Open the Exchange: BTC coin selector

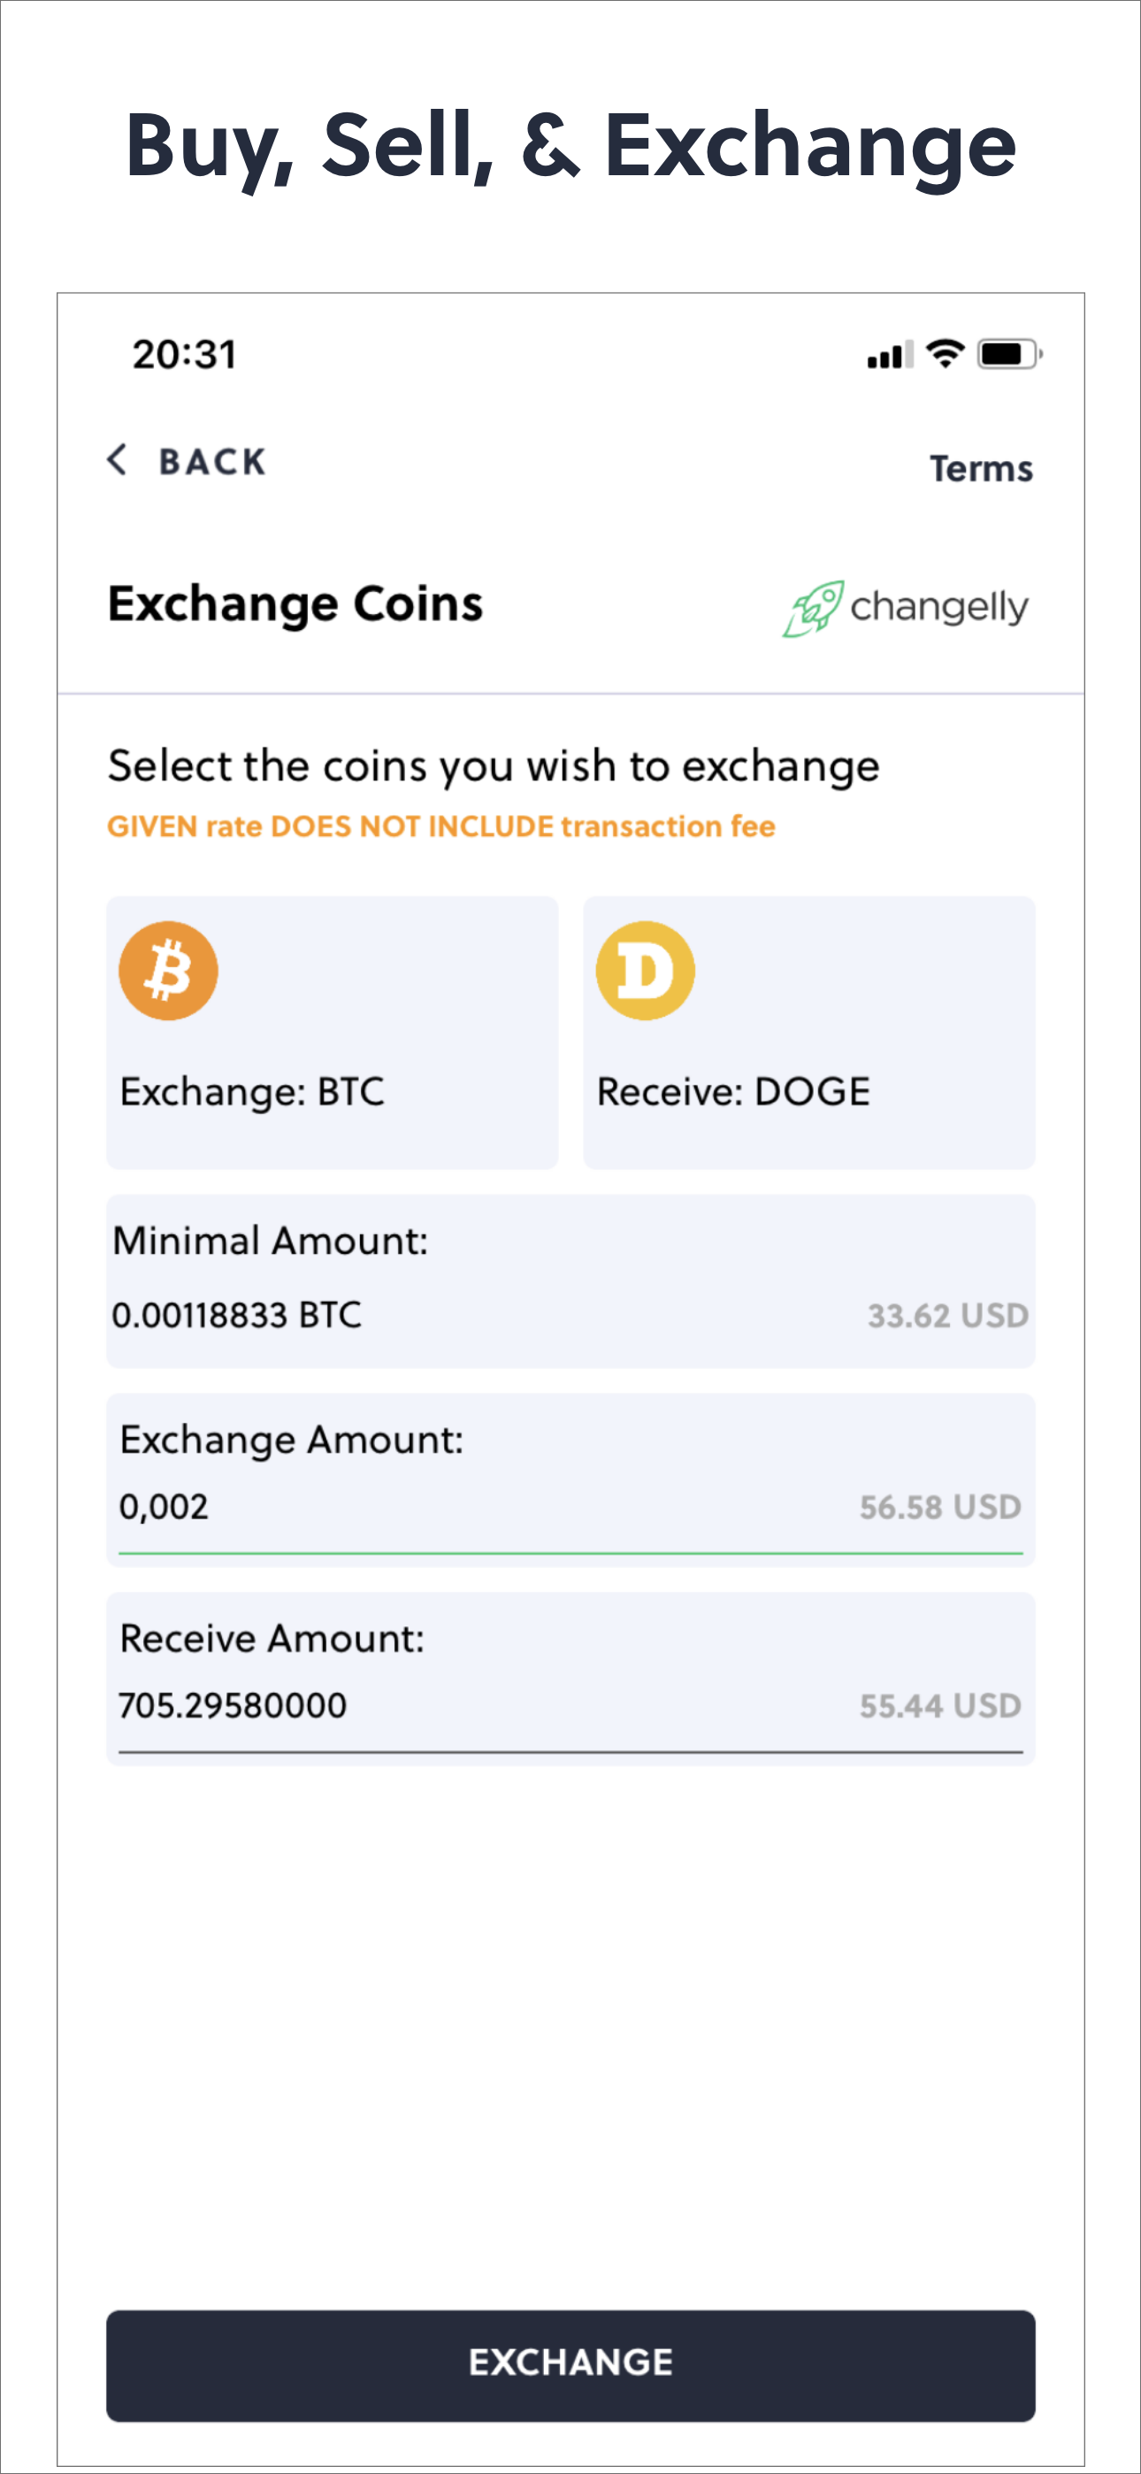(333, 1033)
